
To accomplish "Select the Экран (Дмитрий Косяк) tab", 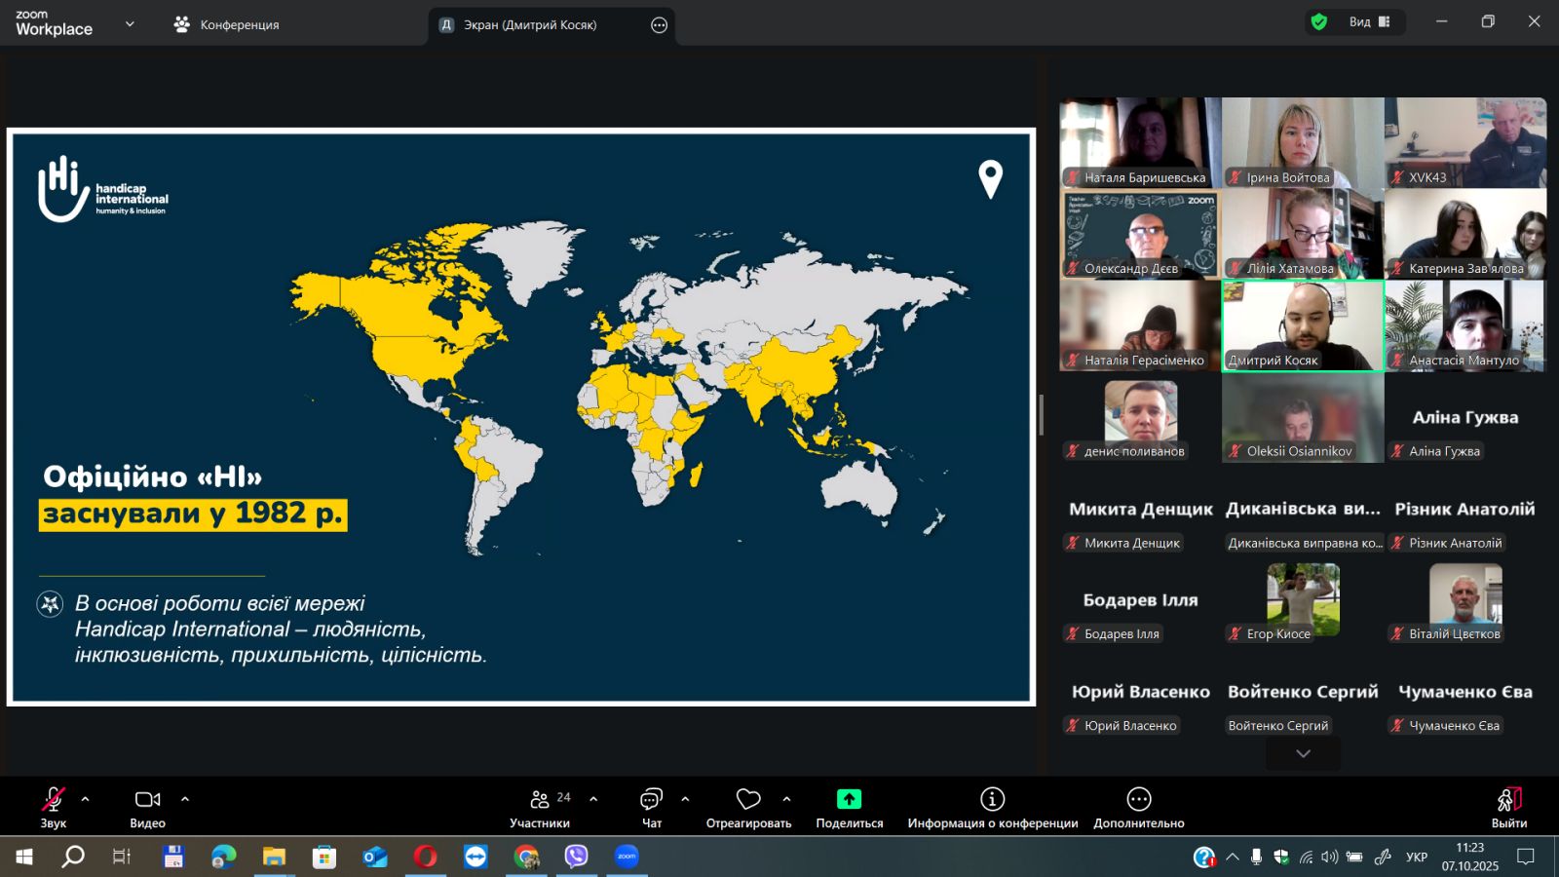I will (529, 25).
